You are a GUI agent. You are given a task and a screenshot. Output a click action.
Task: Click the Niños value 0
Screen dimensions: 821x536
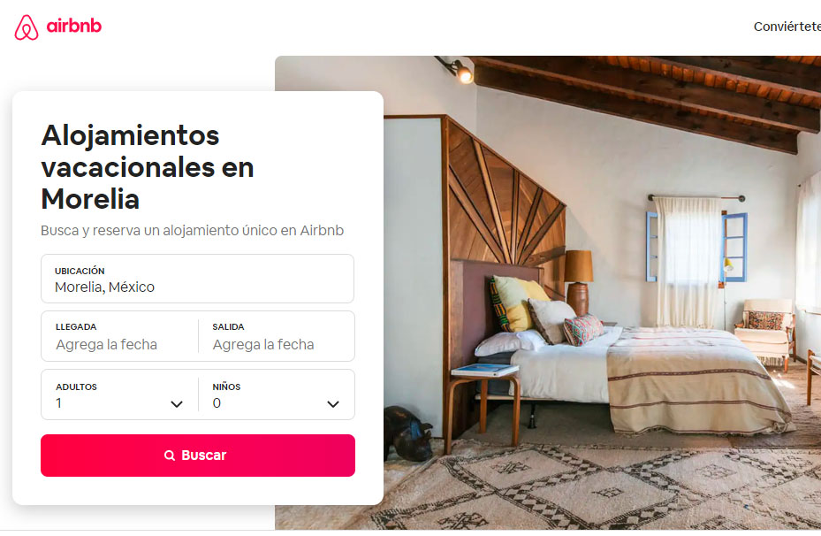point(217,403)
